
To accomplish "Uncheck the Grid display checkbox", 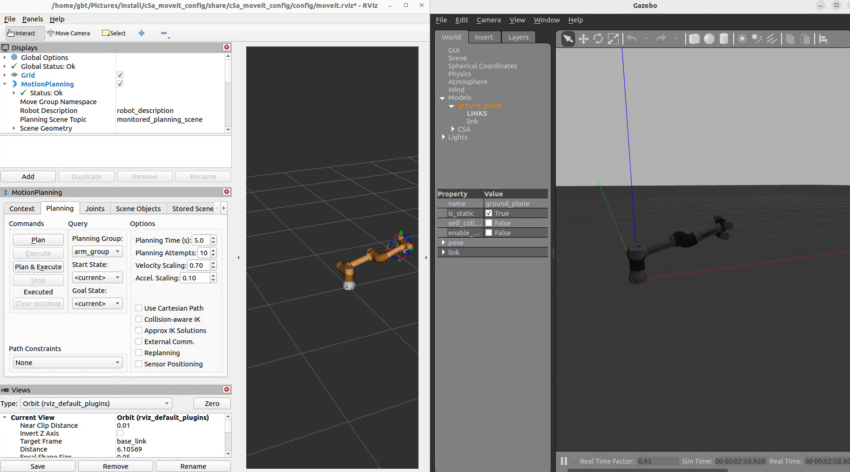I will 120,75.
